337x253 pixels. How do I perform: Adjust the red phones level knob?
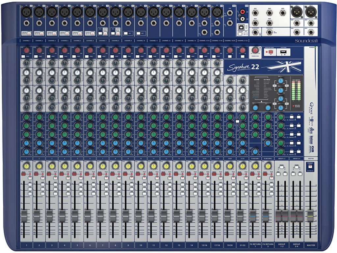coord(255,50)
